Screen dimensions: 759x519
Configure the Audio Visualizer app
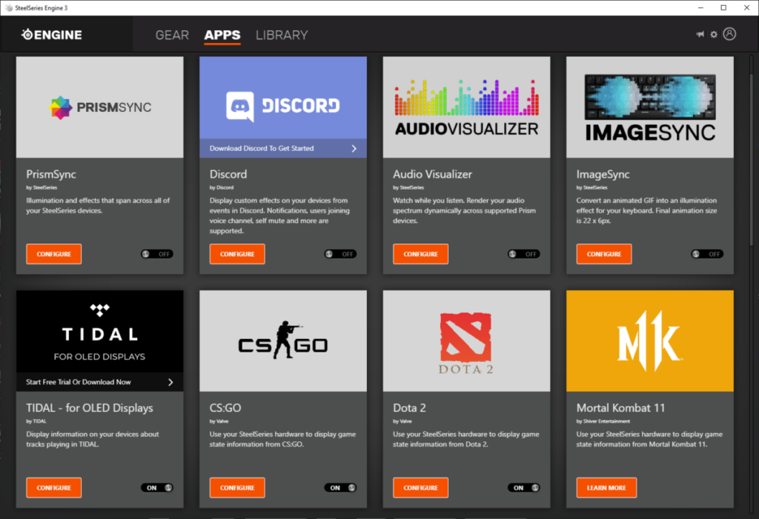tap(421, 254)
